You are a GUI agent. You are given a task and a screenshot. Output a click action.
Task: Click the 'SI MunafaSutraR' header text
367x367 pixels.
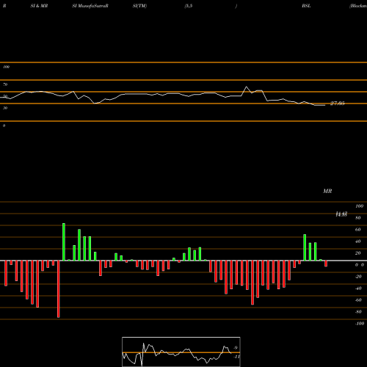(x=90, y=6)
